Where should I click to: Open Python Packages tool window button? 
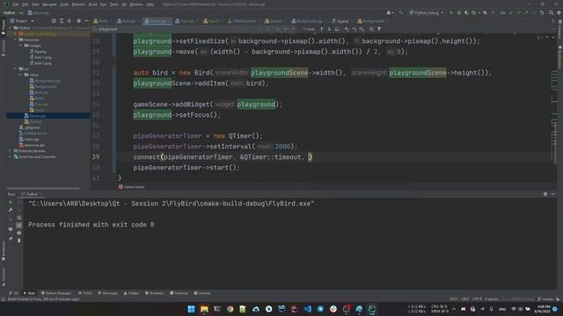[56, 293]
